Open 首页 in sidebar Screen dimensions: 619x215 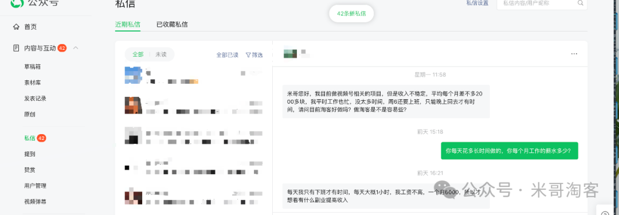pyautogui.click(x=30, y=27)
